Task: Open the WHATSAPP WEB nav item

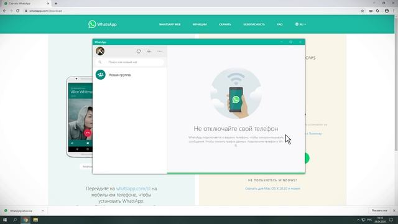Action: 170,24
